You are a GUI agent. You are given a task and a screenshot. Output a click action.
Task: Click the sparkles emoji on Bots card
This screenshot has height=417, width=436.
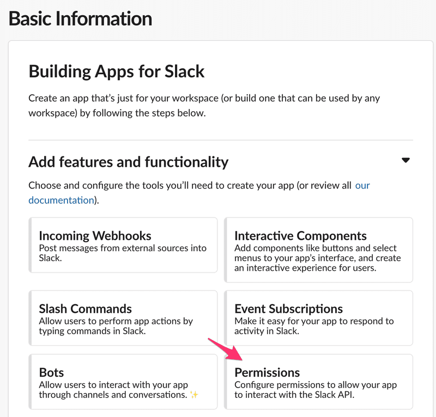click(194, 395)
